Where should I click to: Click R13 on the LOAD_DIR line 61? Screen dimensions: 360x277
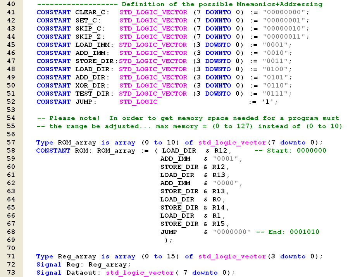219,175
